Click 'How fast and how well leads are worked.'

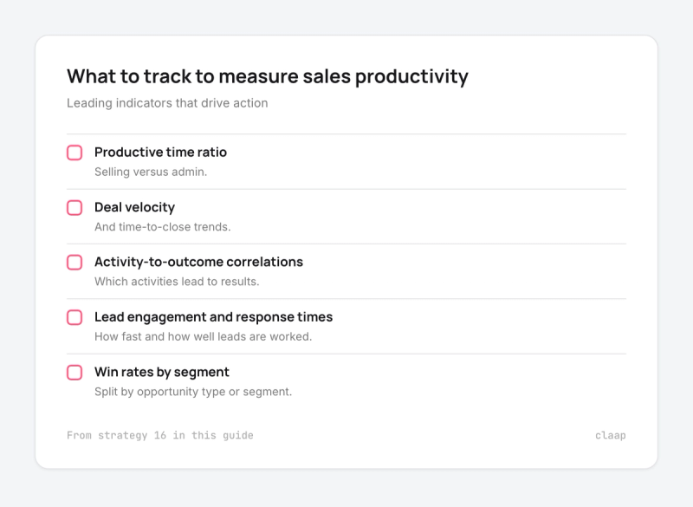click(x=204, y=337)
